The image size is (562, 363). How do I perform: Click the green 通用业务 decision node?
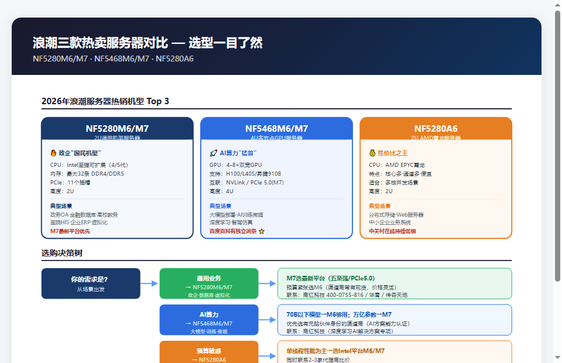(x=209, y=283)
